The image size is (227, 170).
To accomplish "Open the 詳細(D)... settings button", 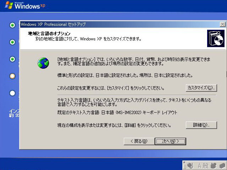I will point(201,125).
